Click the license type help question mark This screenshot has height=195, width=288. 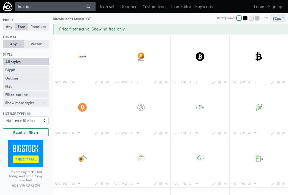tap(29, 114)
